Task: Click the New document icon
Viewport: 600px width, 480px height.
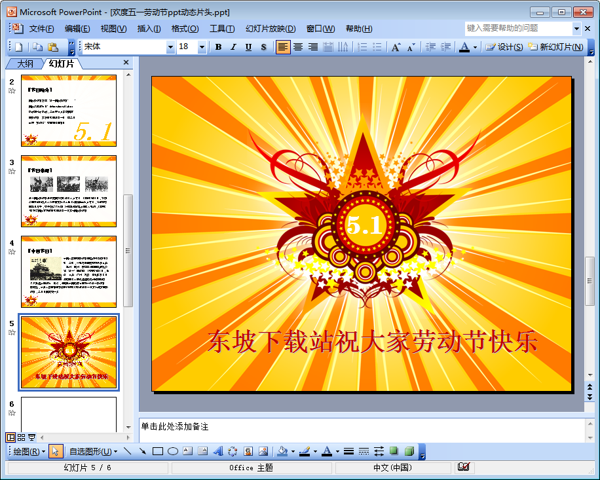Action: click(x=19, y=47)
